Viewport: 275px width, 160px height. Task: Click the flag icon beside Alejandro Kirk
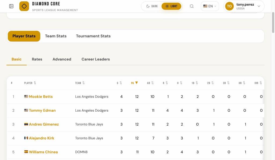(26, 138)
